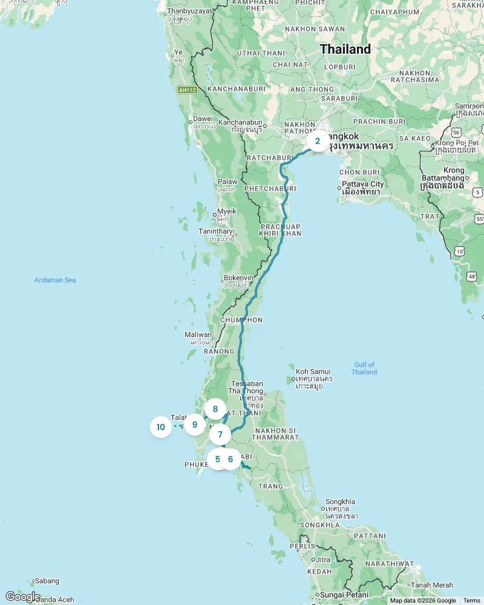The image size is (484, 605).
Task: Open the Terms link
Action: coord(472,601)
